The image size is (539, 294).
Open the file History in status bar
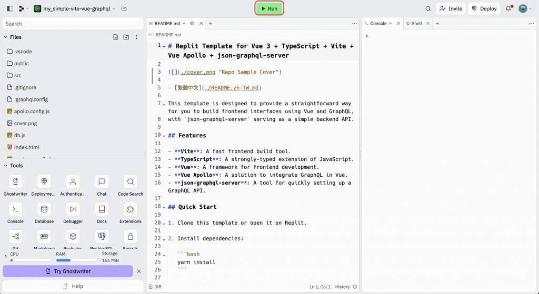(x=346, y=287)
